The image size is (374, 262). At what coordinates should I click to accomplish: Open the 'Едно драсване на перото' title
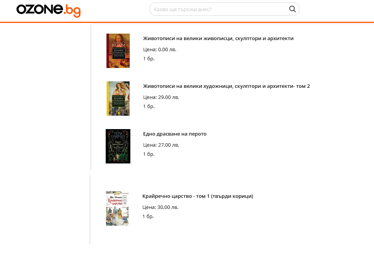point(175,134)
